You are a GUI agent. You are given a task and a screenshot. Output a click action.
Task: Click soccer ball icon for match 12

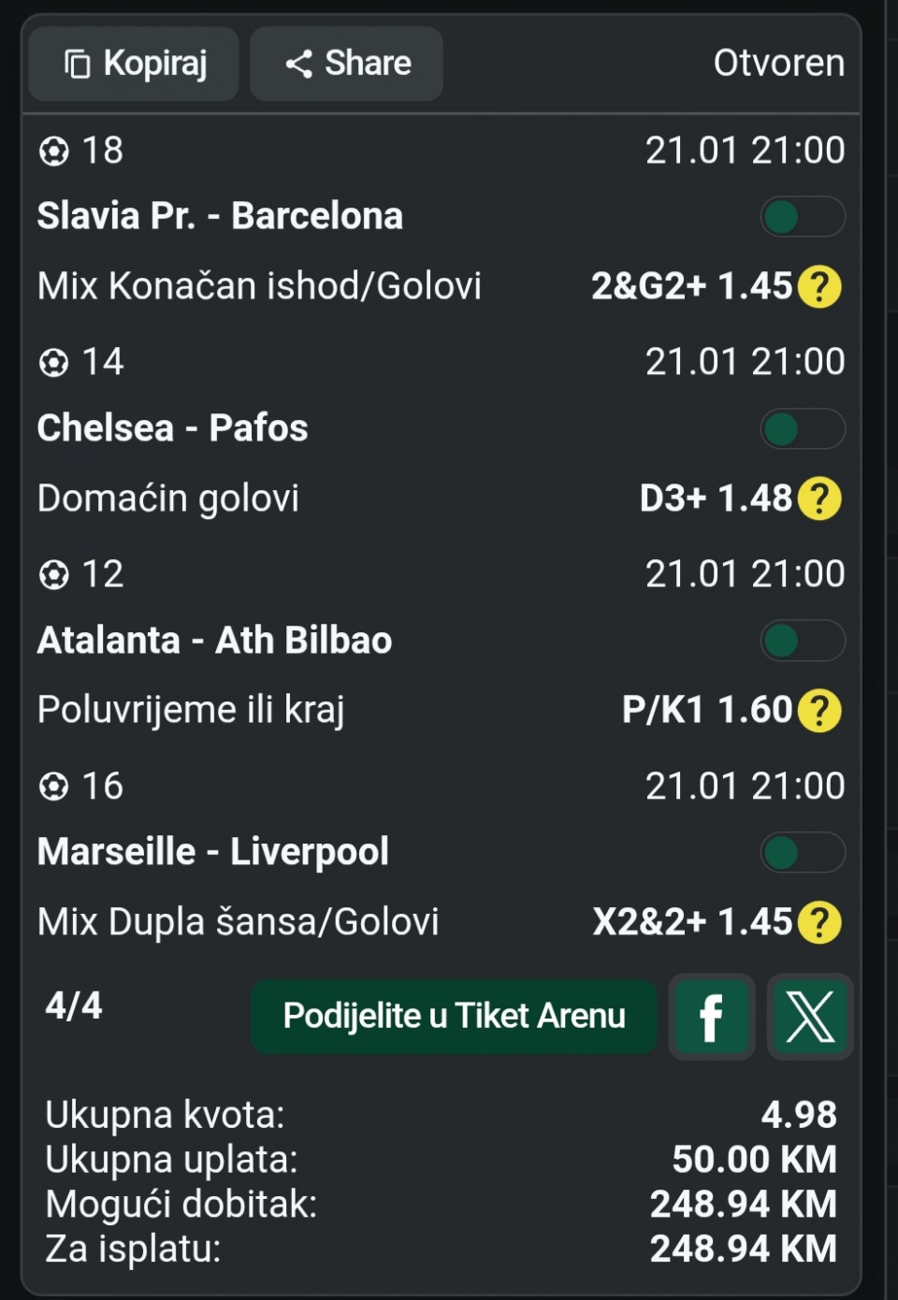53,574
